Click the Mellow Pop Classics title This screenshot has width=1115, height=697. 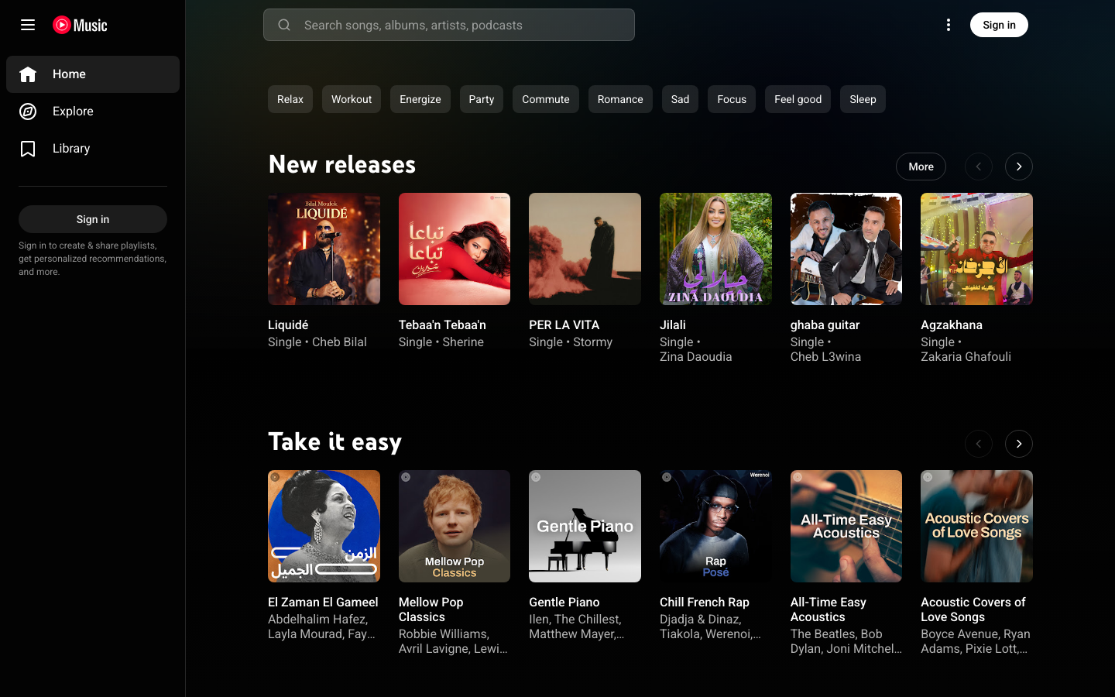click(431, 609)
